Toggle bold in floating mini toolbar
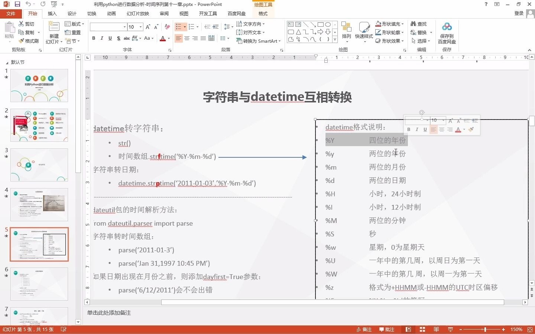The width and height of the screenshot is (535, 334). pos(409,130)
